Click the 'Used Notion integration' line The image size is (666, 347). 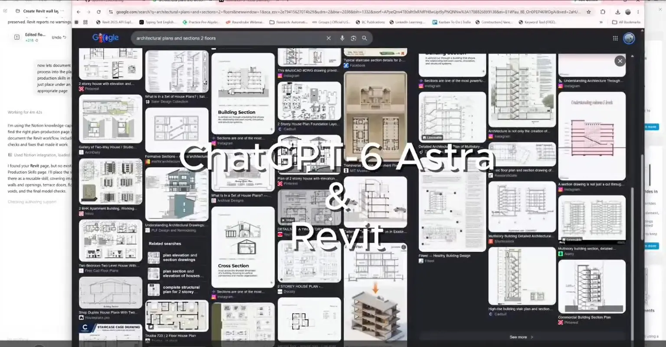pos(39,155)
